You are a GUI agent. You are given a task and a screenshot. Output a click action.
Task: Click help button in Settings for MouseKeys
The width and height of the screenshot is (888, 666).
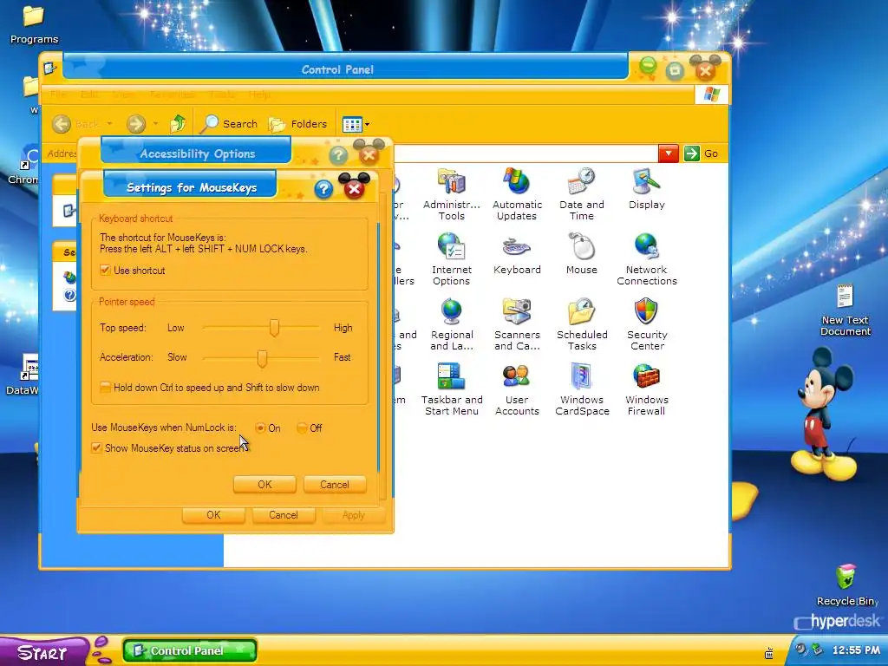[323, 188]
